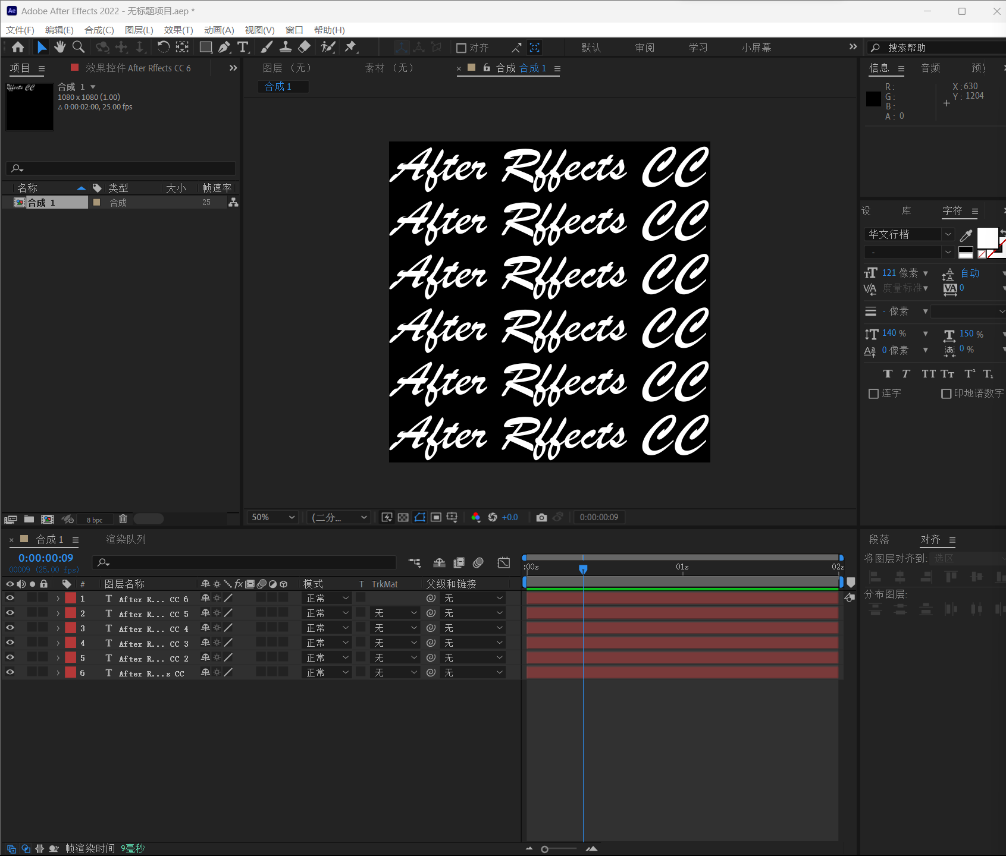The width and height of the screenshot is (1006, 856).
Task: Click the red label color of layer 1
Action: coord(70,598)
